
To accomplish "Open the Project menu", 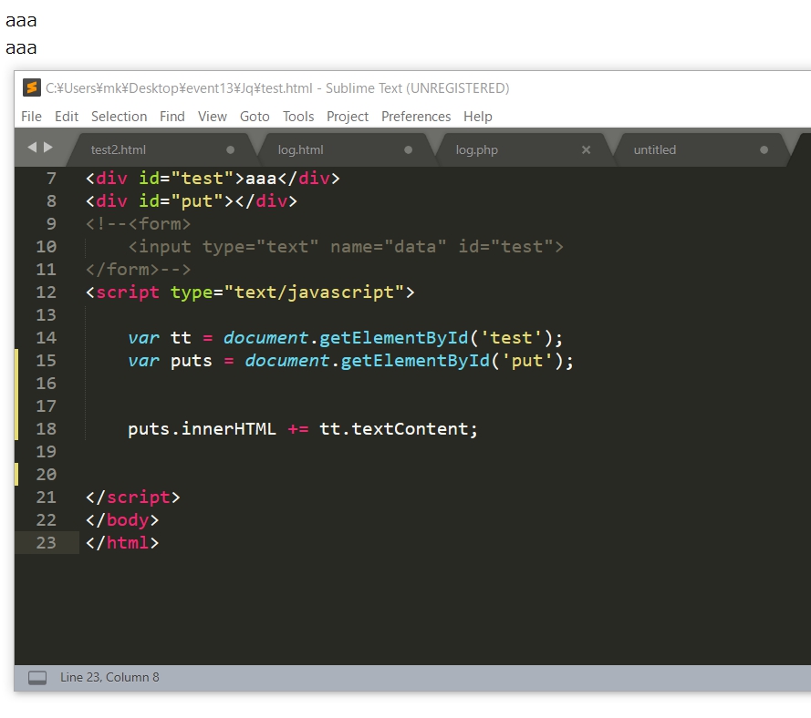I will click(x=347, y=116).
